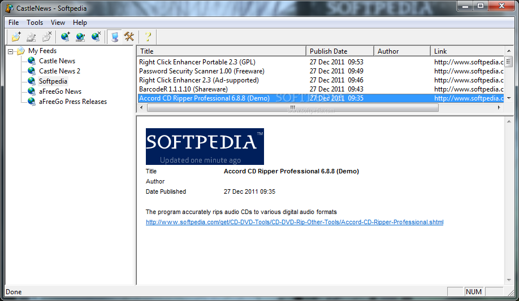
Task: Click the article list scroll-right arrow
Action: tap(499, 107)
